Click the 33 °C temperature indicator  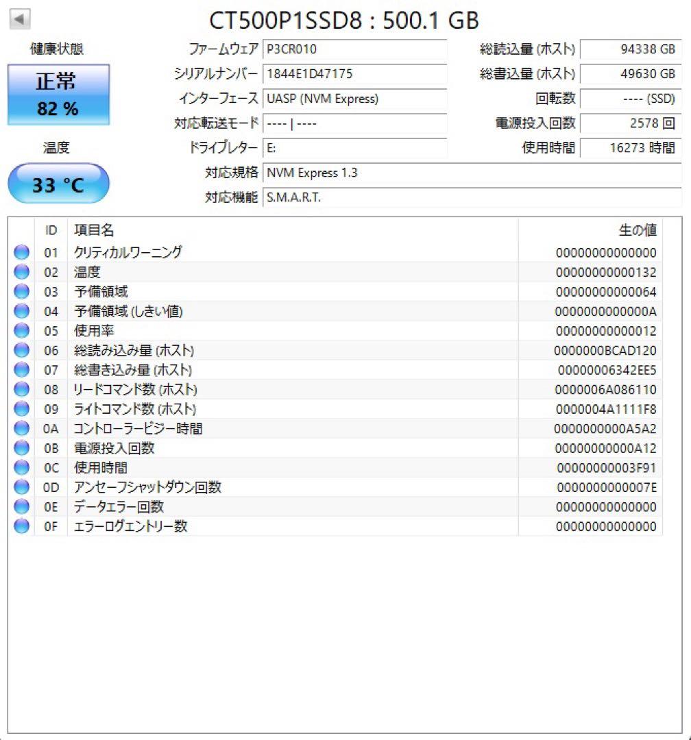pos(58,184)
